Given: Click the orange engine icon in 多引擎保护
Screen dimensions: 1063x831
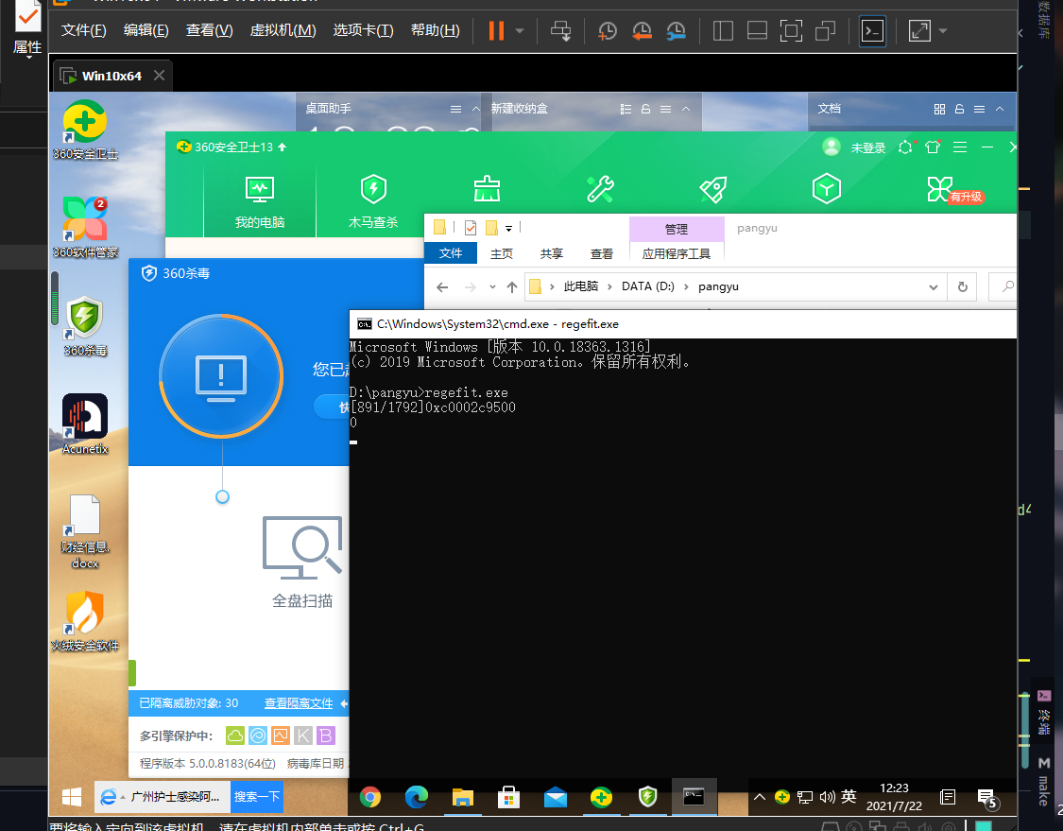Looking at the screenshot, I should click(x=281, y=736).
